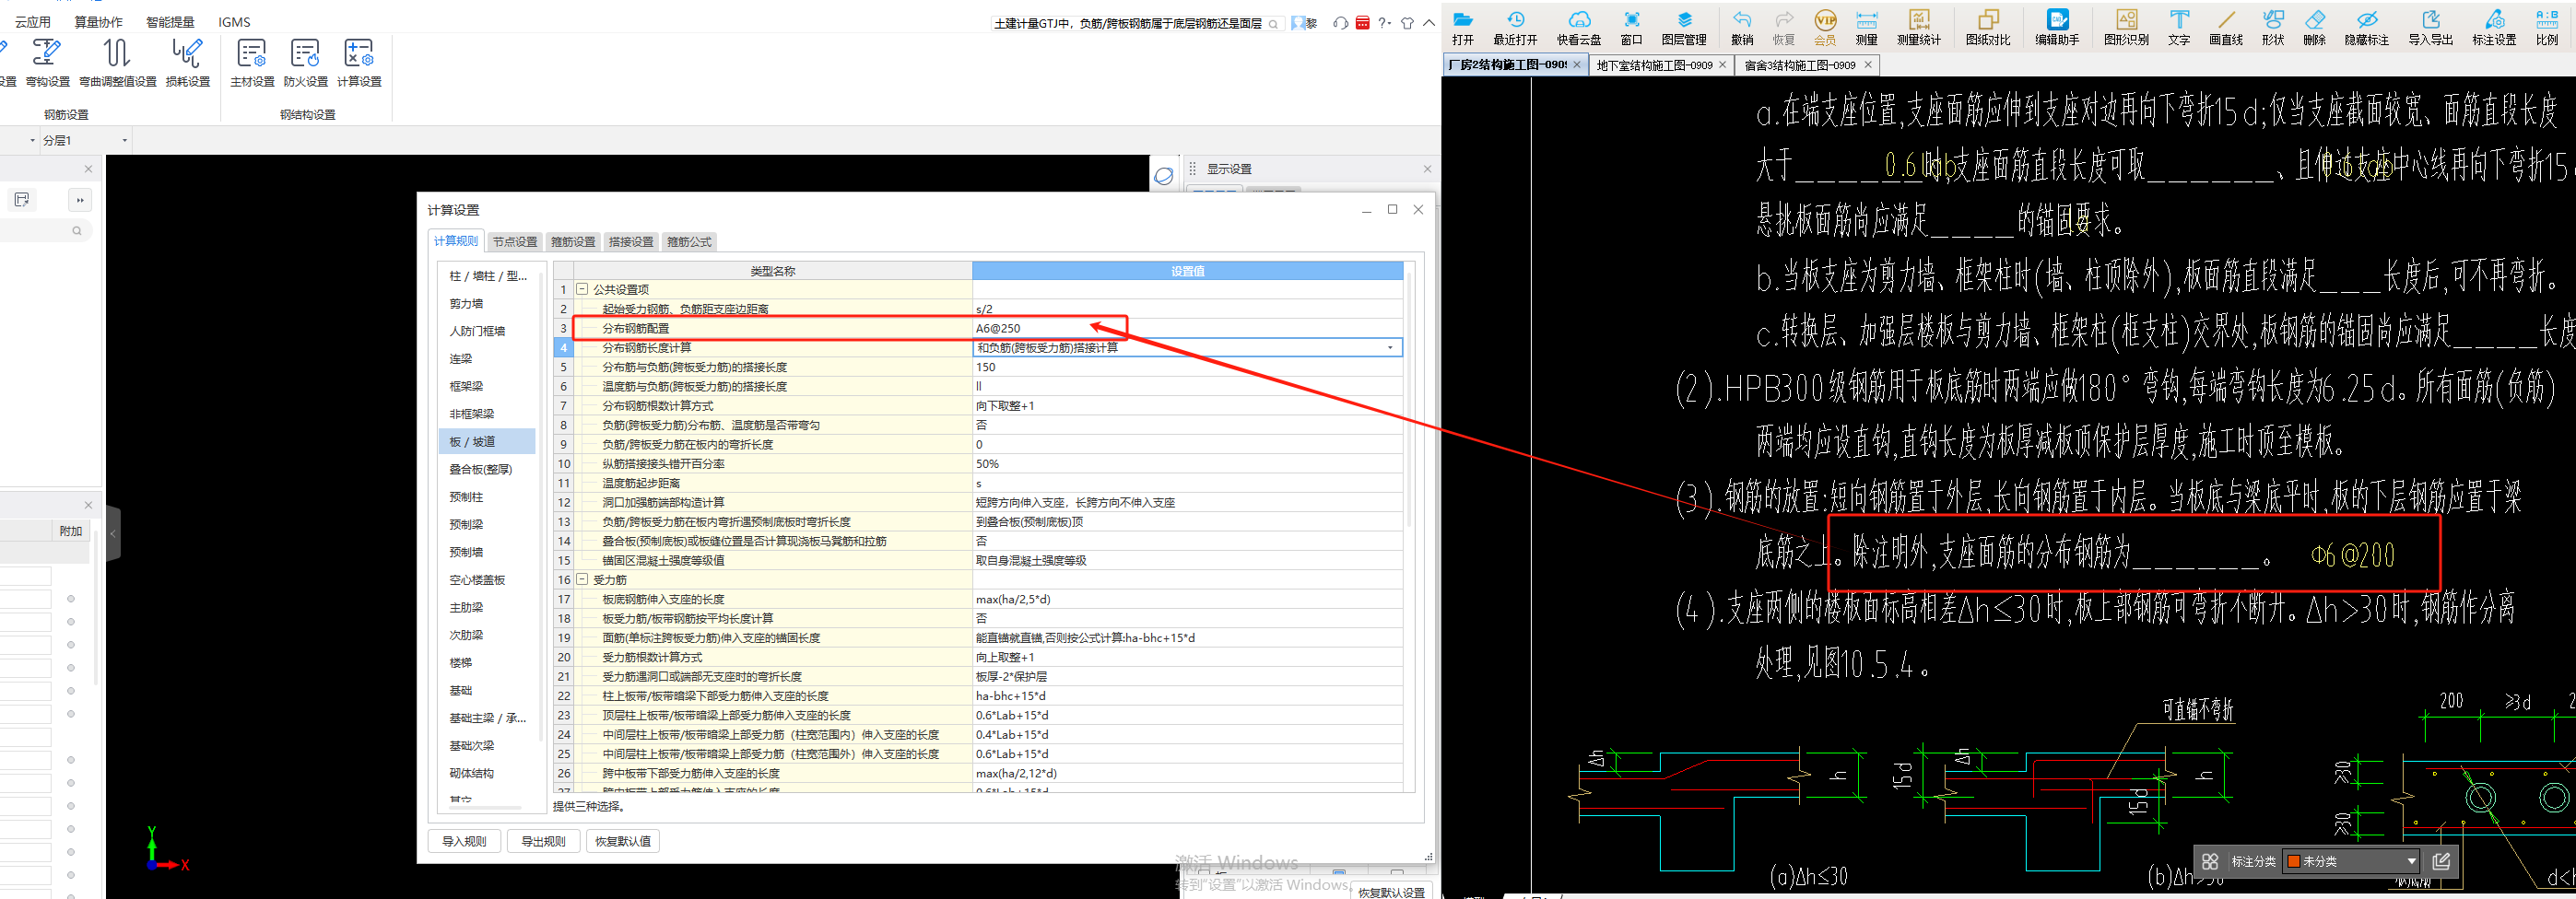Click 计算设置 ribbon icon
The height and width of the screenshot is (899, 2576).
point(359,62)
